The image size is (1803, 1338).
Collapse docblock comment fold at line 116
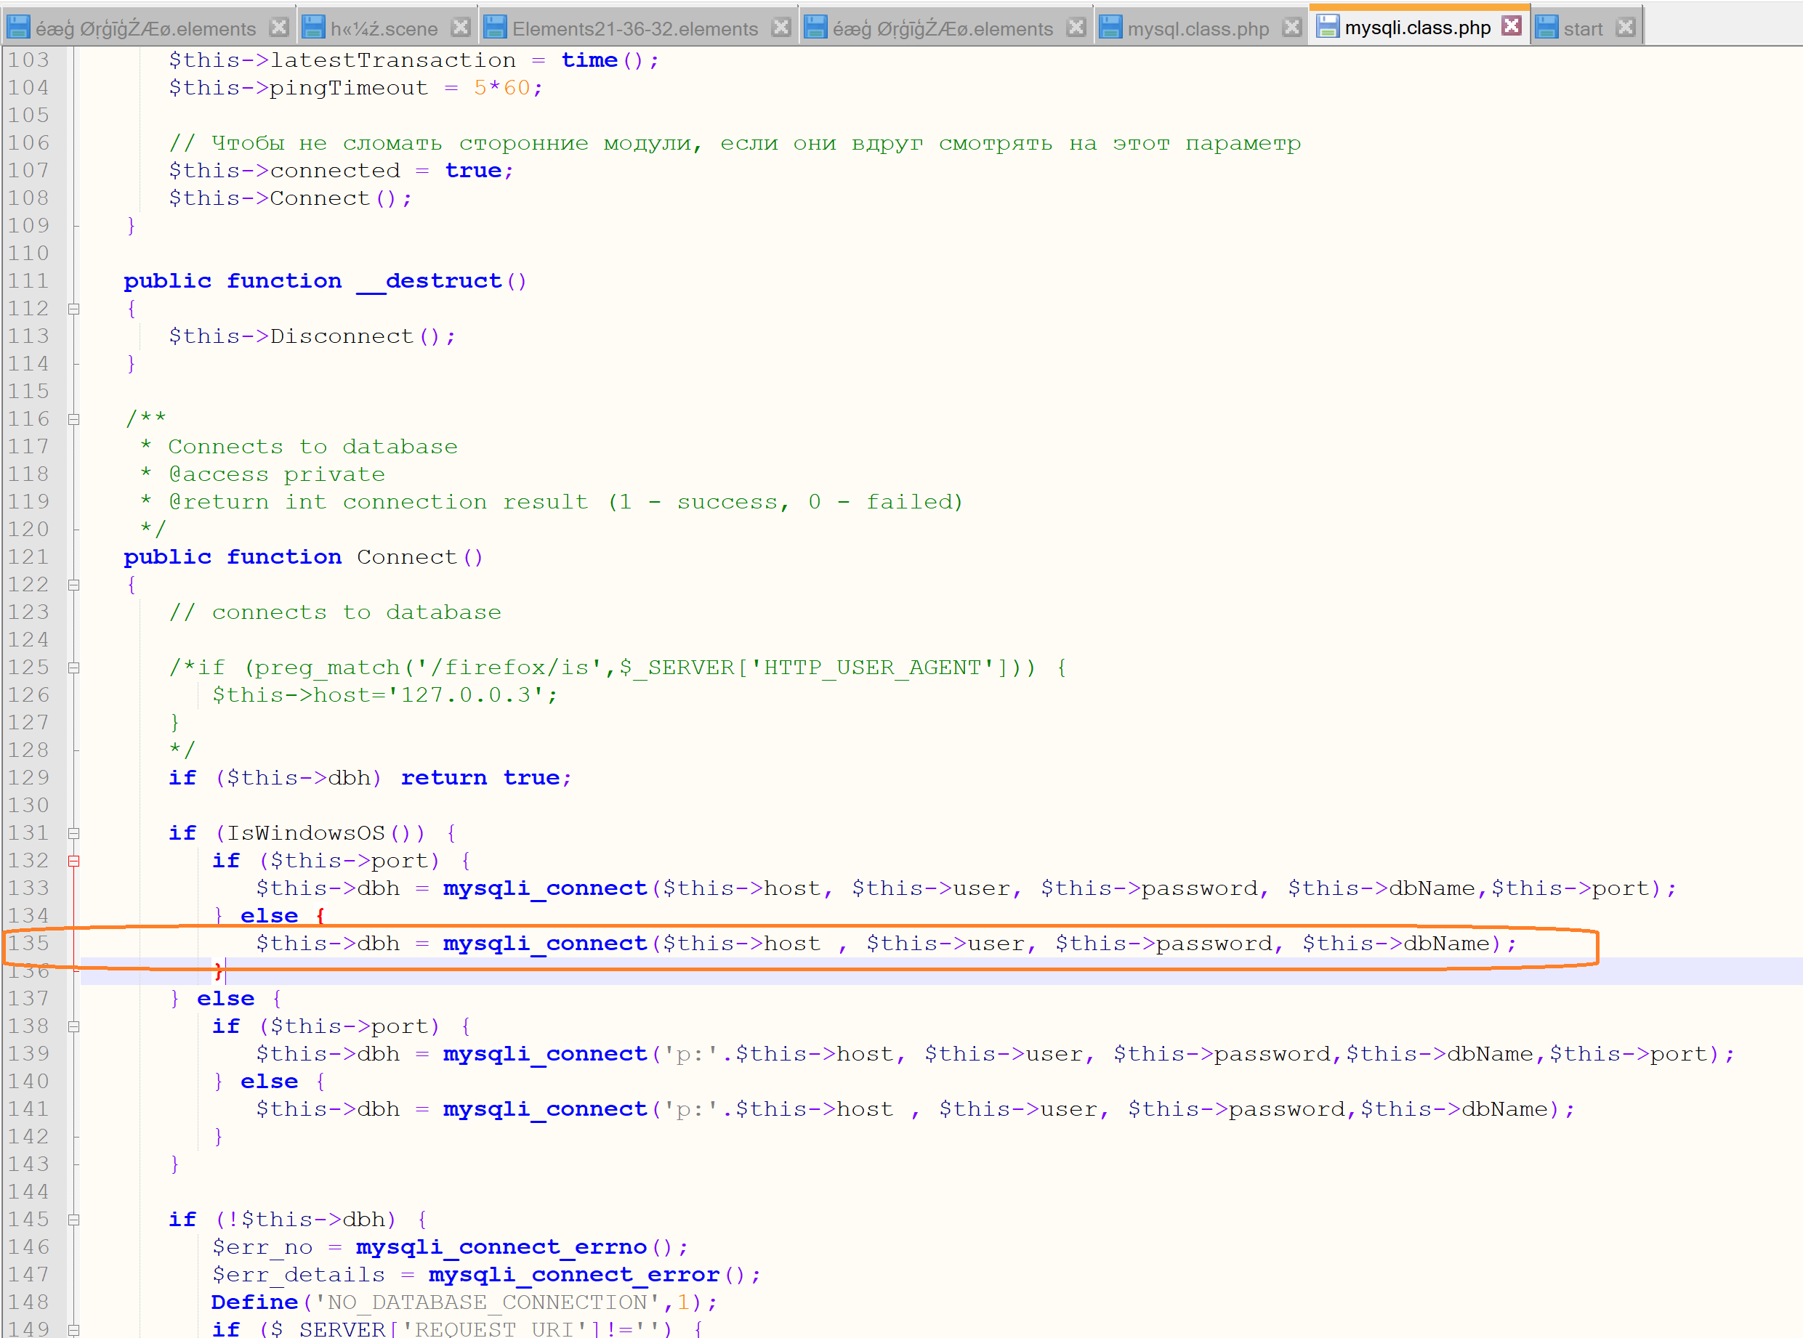73,420
